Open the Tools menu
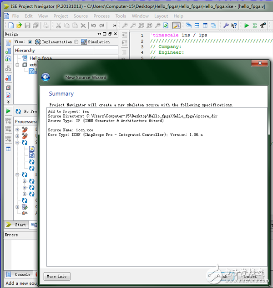The height and width of the screenshot is (288, 273). [121, 16]
